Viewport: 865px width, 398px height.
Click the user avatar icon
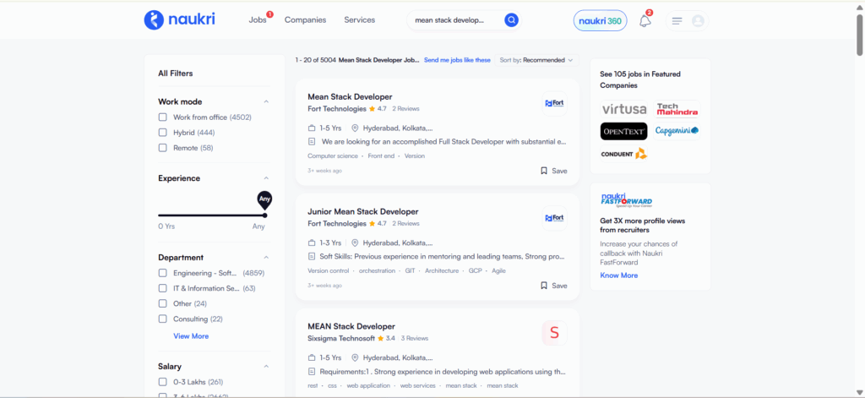[698, 21]
